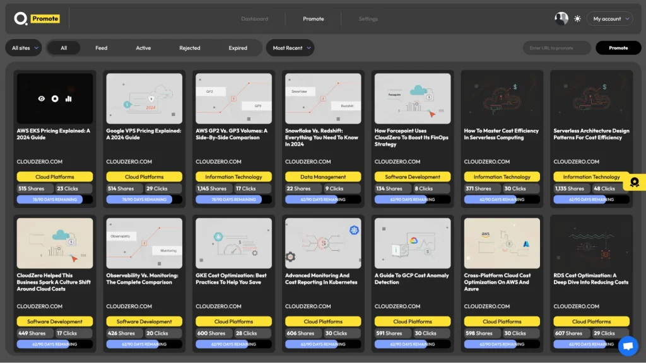Toggle the light/dark theme sun icon
This screenshot has height=363, width=646.
coord(578,19)
